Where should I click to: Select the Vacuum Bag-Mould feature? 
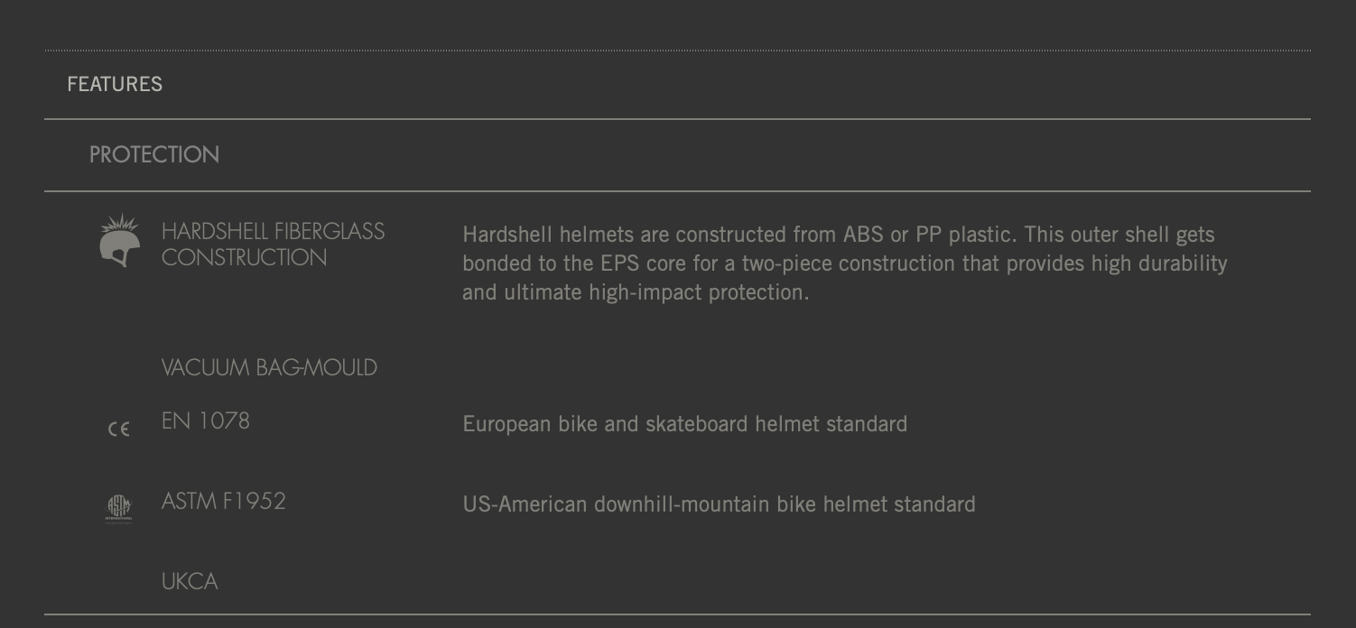[x=269, y=367]
